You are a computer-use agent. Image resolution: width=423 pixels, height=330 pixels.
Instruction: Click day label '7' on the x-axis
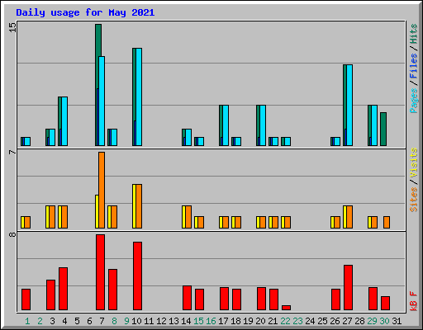coord(102,321)
